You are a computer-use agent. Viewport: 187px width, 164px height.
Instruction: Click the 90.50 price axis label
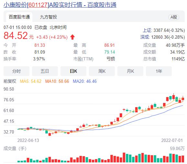9,89
